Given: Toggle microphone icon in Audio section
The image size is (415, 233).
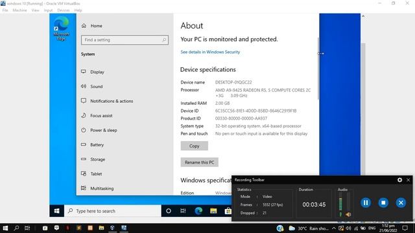Looking at the screenshot, I should 340,214.
